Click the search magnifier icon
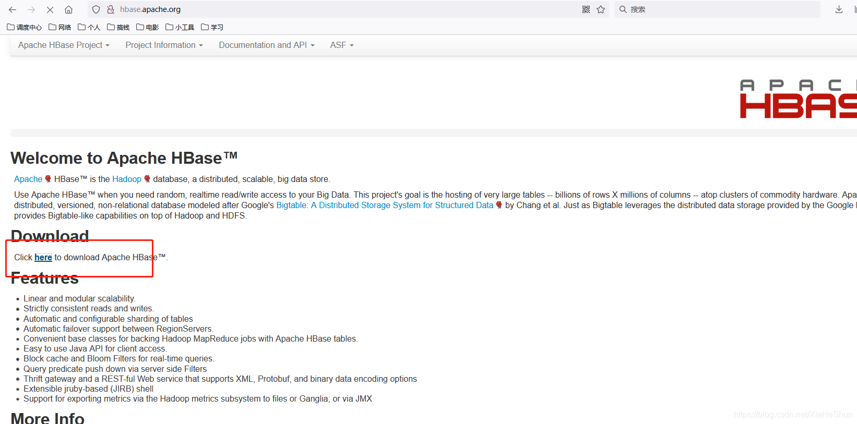The width and height of the screenshot is (857, 424). [623, 9]
